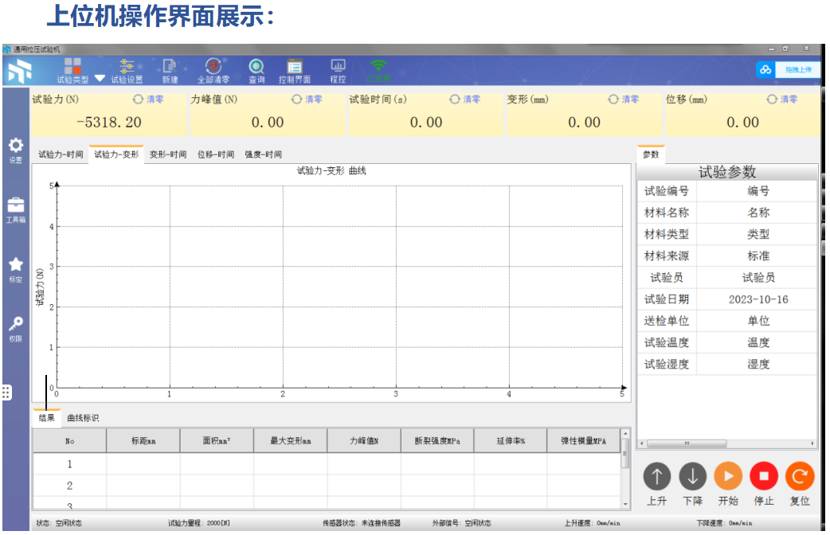Open 标定 calibration star icon in sidebar
Screen dimensions: 830x535
pos(16,269)
